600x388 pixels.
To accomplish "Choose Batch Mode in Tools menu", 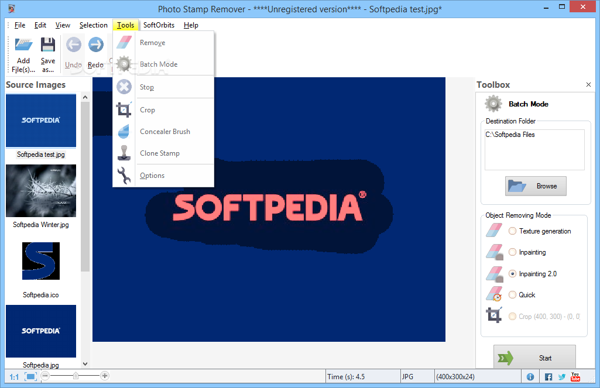I will point(163,64).
